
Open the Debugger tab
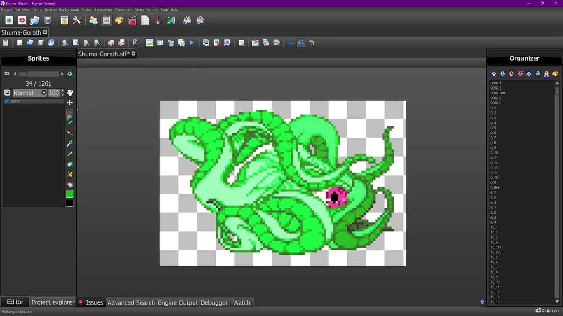[x=214, y=302]
